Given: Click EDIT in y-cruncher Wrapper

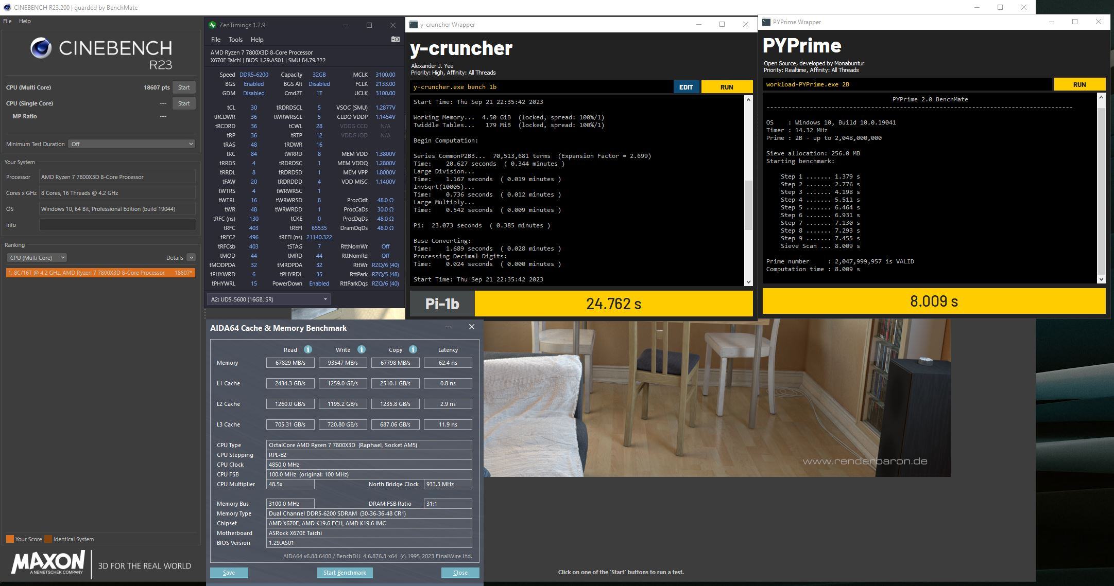Looking at the screenshot, I should click(686, 87).
